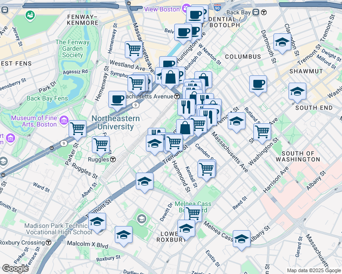342x274 pixels.
Task: Click the FENWAY–KENMORE neighborhood label
Action: click(x=83, y=20)
